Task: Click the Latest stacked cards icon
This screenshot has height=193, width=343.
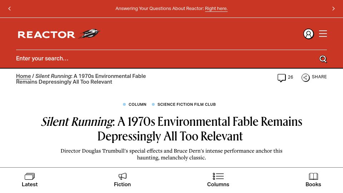Action: 30,176
